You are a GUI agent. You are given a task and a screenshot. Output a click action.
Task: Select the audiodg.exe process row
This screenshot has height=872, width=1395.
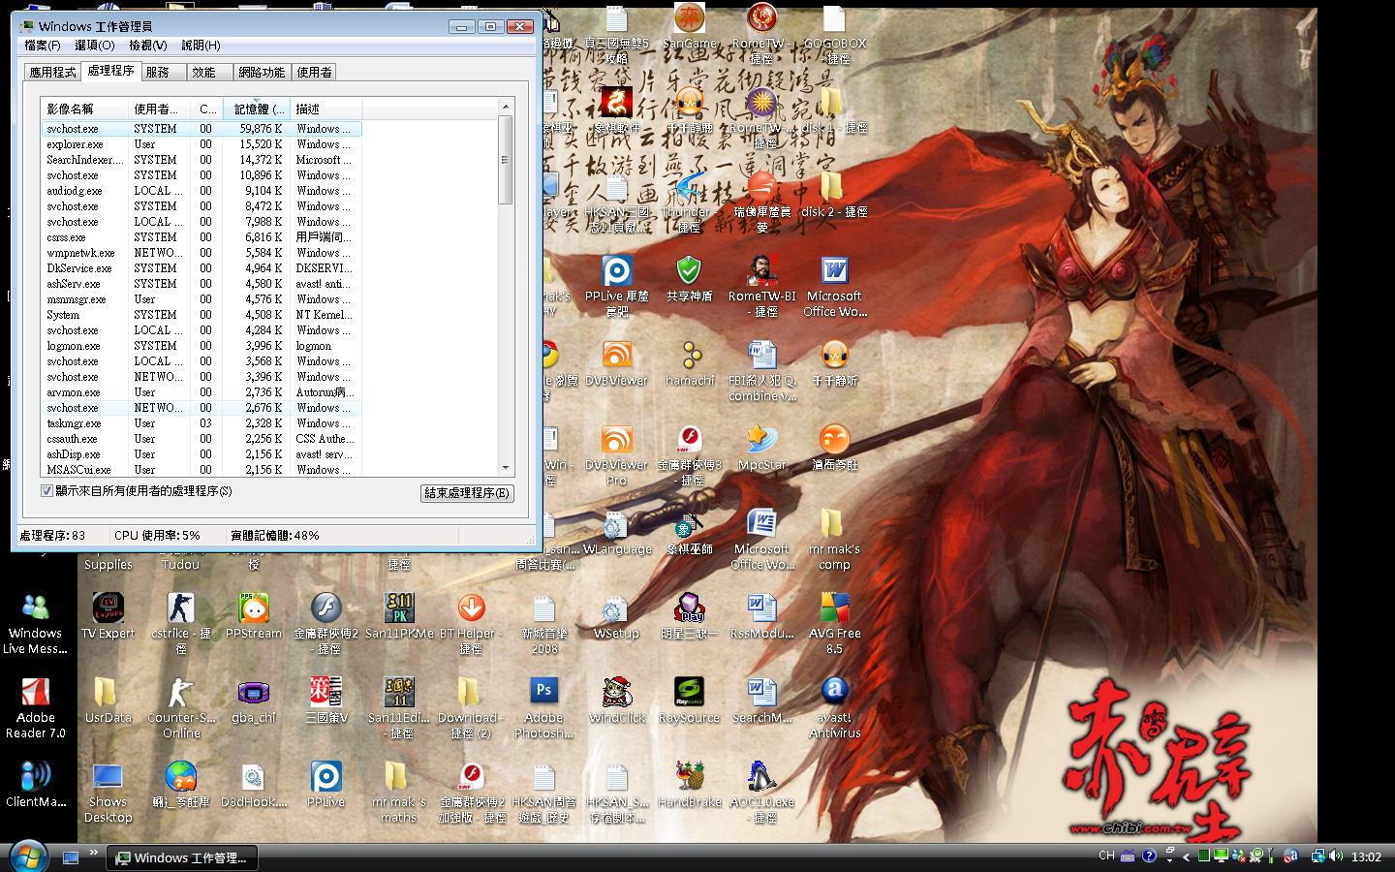coord(201,191)
